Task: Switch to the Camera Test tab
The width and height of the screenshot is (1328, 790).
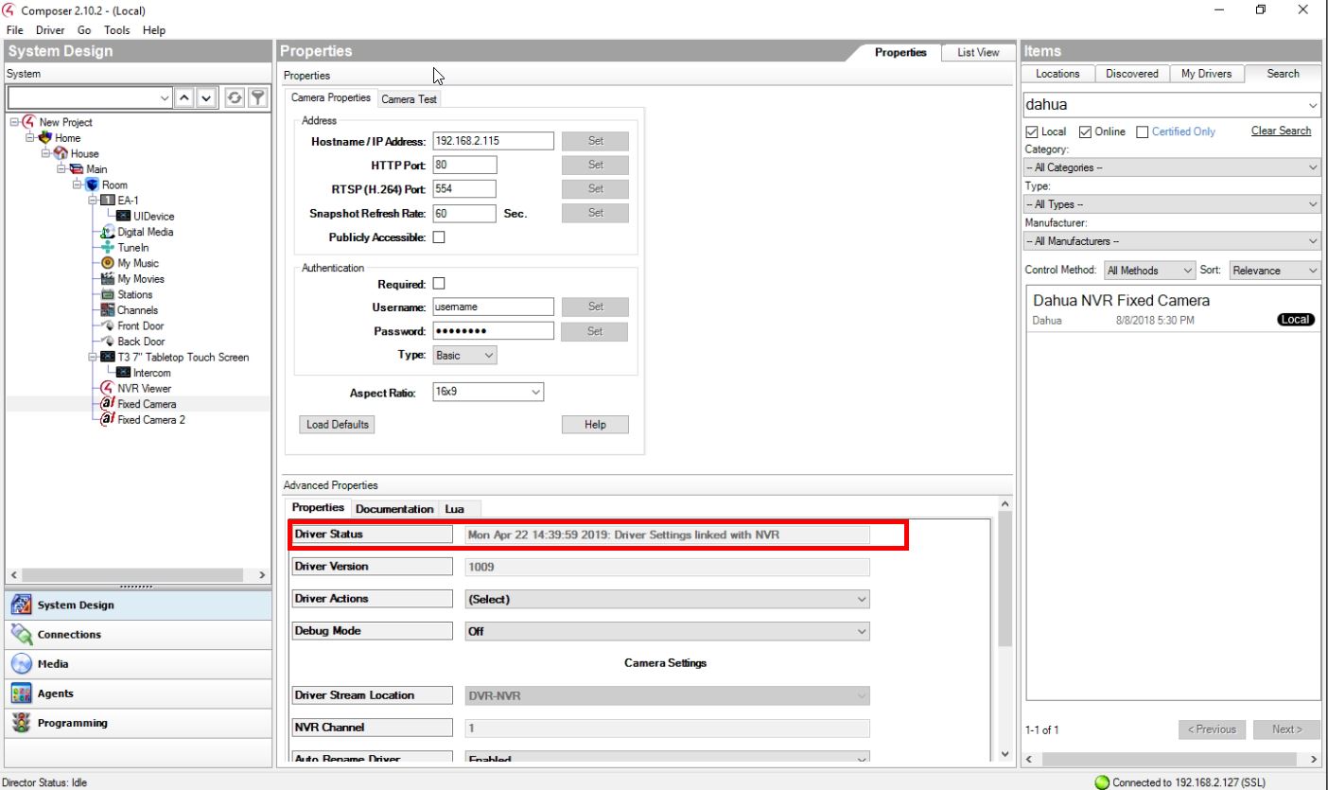Action: pos(409,99)
